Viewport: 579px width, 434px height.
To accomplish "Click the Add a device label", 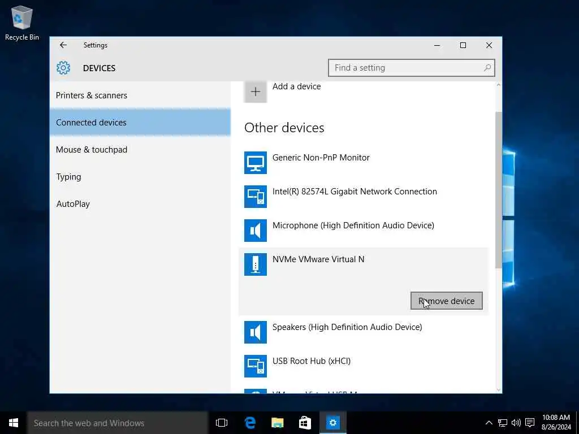I will point(296,86).
